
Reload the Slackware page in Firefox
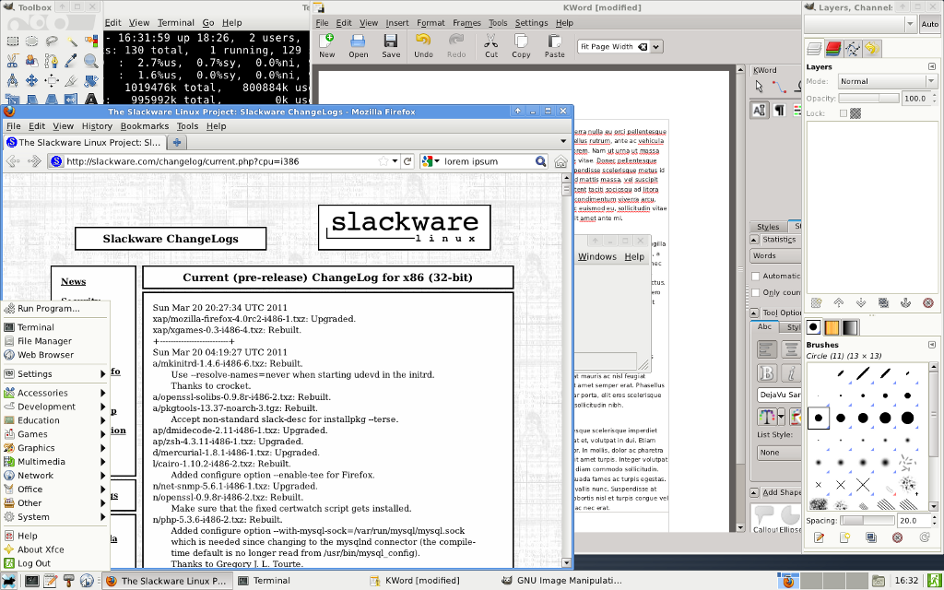407,161
